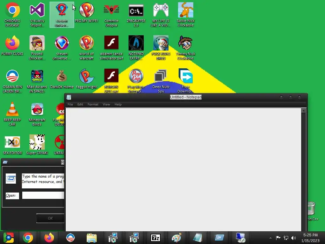Select the steven universe ... gem icon
This screenshot has width=325, height=244.
point(62,48)
